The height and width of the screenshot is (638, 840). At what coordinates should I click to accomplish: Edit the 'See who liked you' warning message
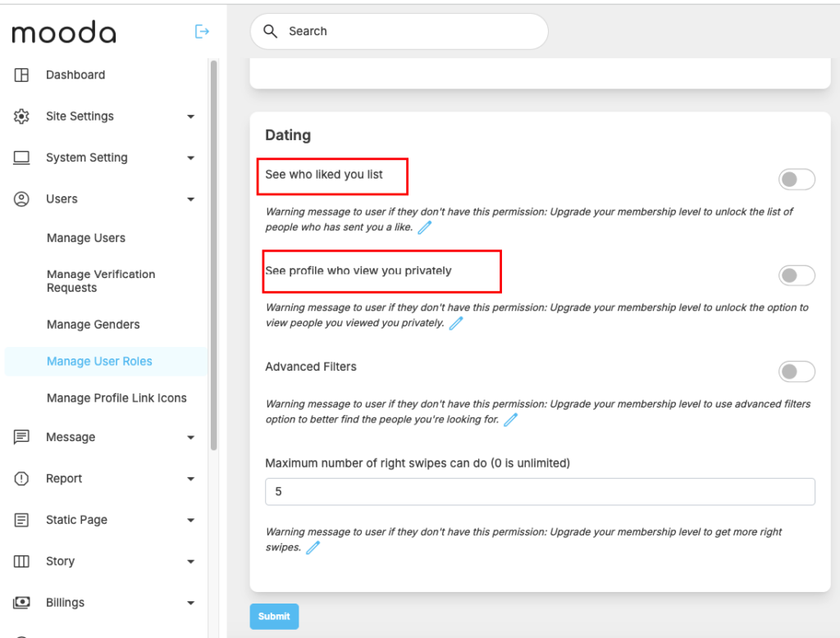[x=424, y=227]
